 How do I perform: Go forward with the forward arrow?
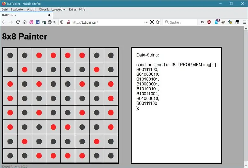tap(11, 22)
